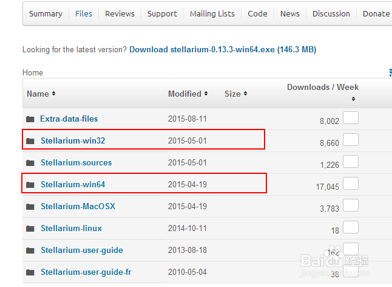Sort by Downloads / Week arrows
This screenshot has width=392, height=287.
[353, 99]
